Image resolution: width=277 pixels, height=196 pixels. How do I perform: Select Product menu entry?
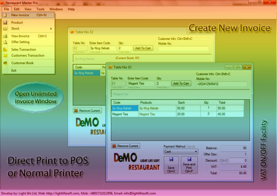click(x=28, y=23)
